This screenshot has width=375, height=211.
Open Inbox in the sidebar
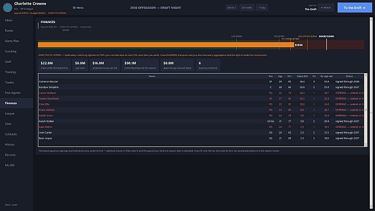click(17, 20)
